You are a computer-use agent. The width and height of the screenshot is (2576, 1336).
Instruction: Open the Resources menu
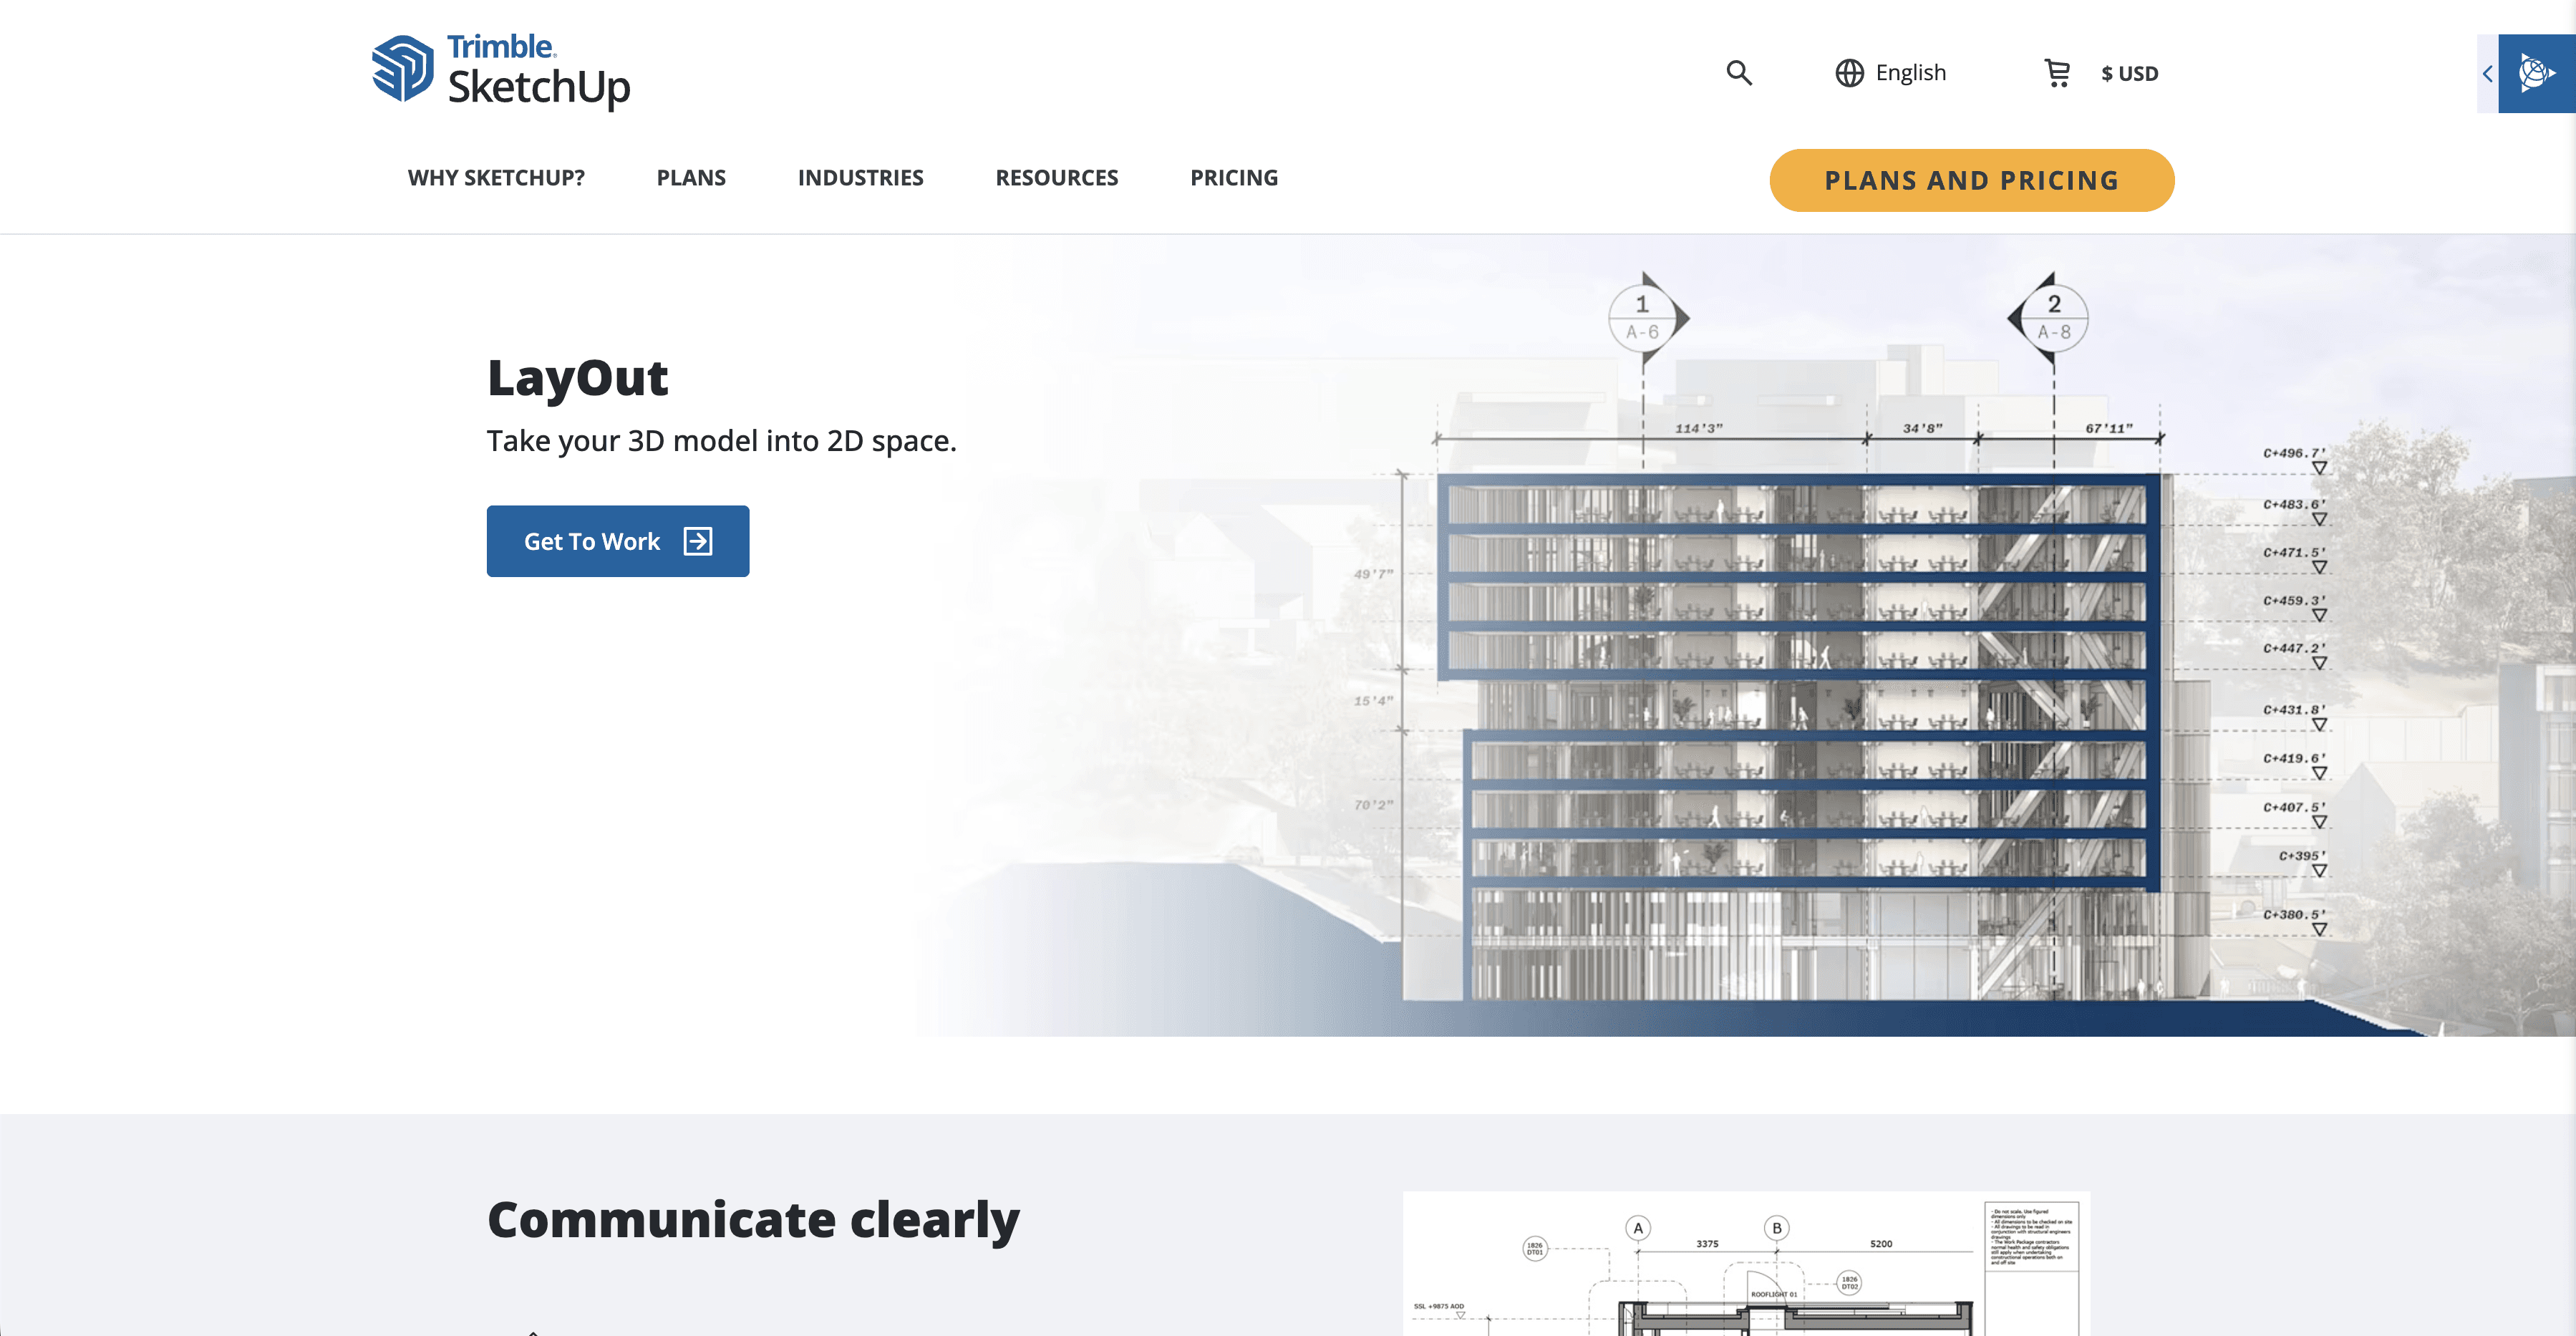[1056, 178]
